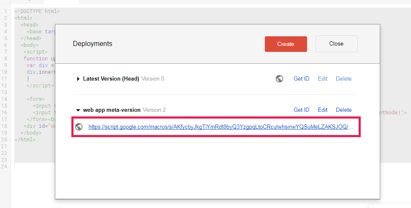411x208 pixels.
Task: Edit the Latest Version (Head) deployment
Action: coord(323,78)
